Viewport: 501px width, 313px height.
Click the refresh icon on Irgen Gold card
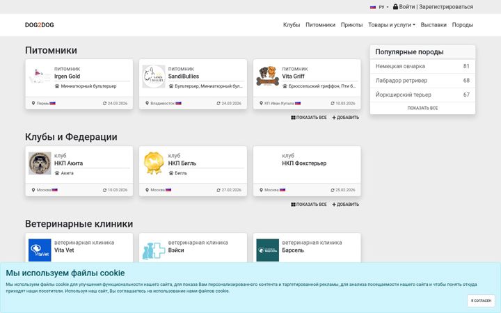[x=104, y=103]
